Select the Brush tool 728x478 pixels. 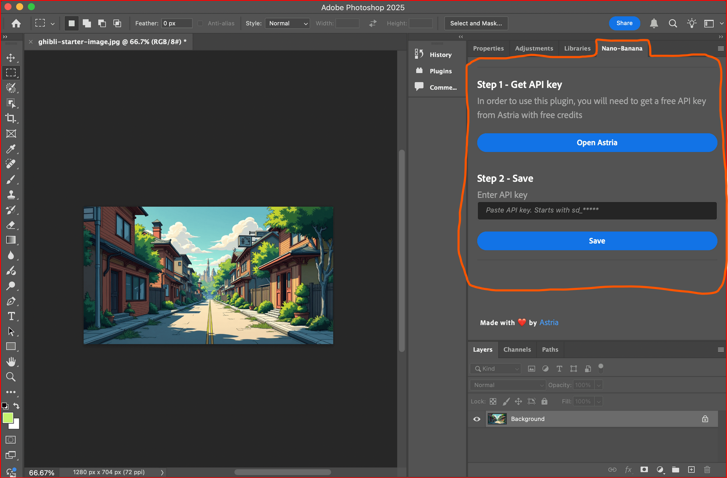11,180
